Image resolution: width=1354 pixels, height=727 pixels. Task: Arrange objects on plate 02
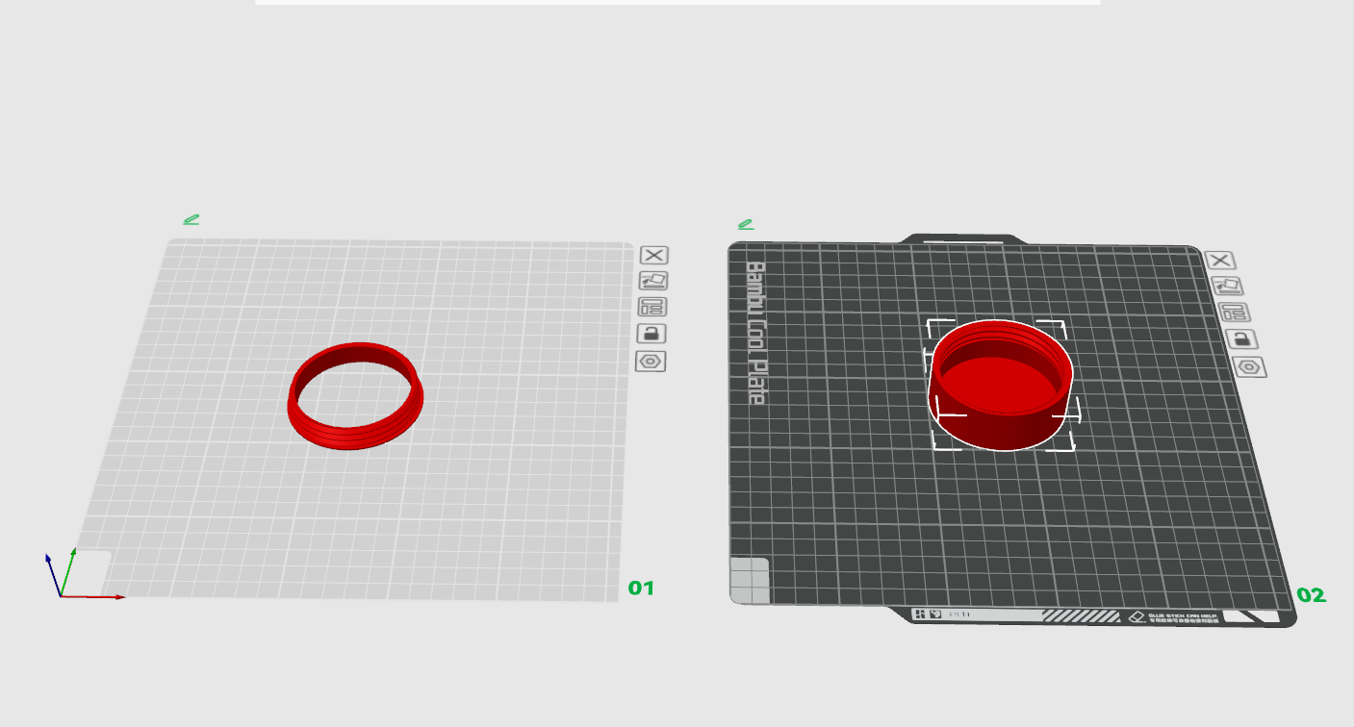[1234, 313]
